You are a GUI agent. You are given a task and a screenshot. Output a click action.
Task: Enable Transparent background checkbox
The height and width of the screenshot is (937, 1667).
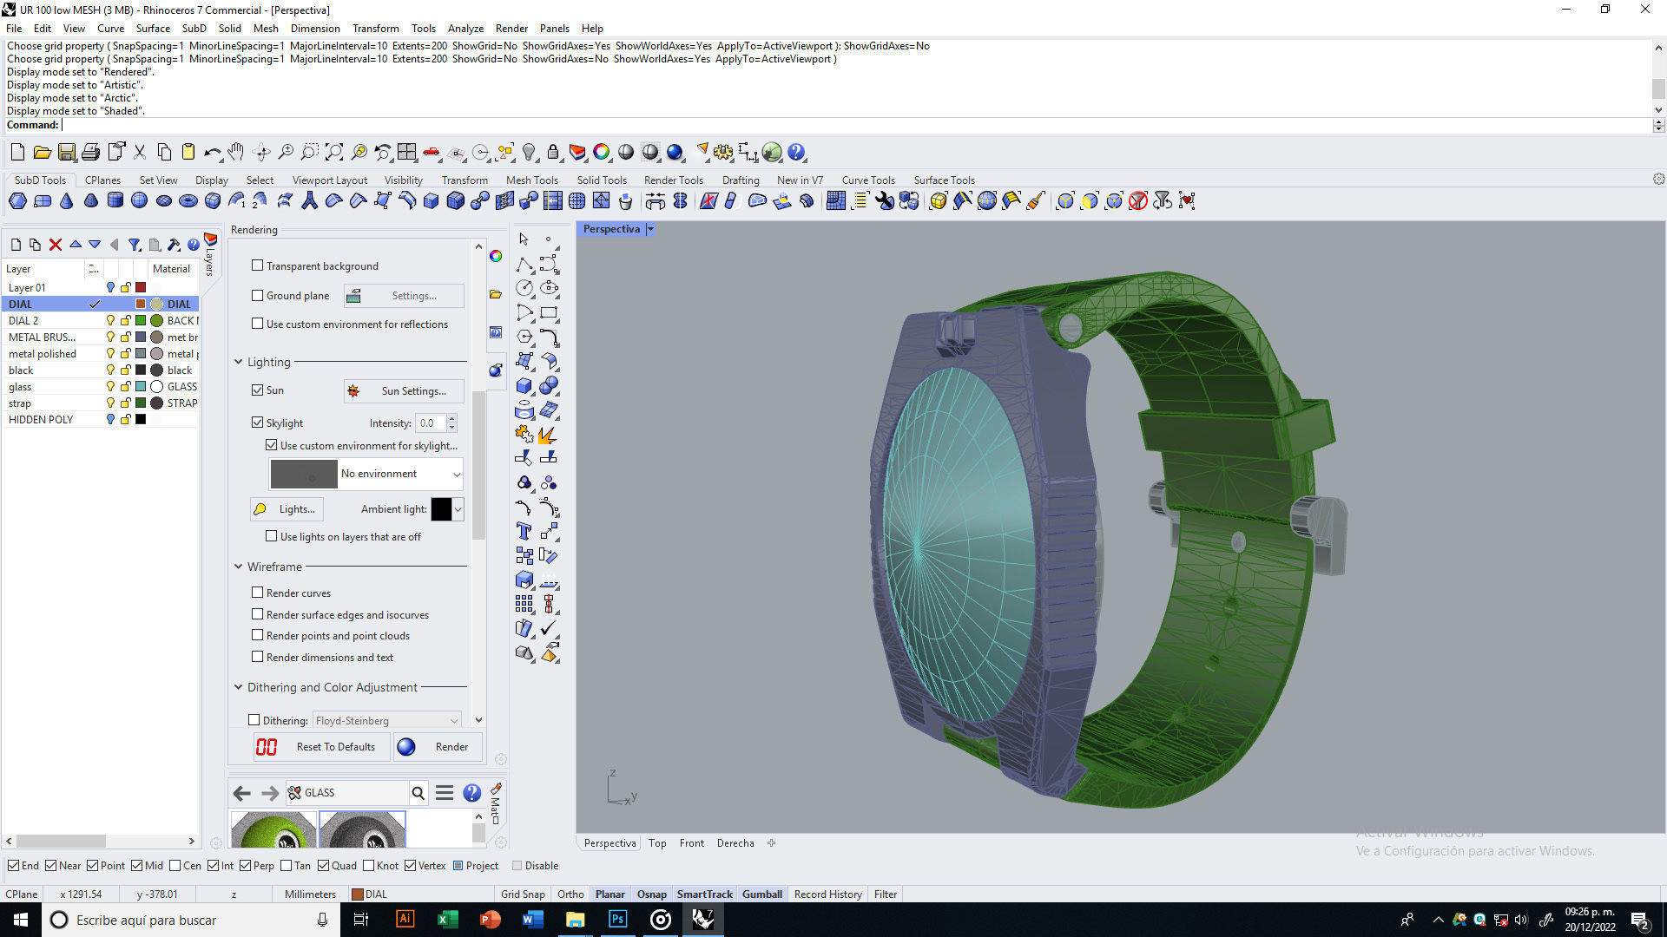257,265
